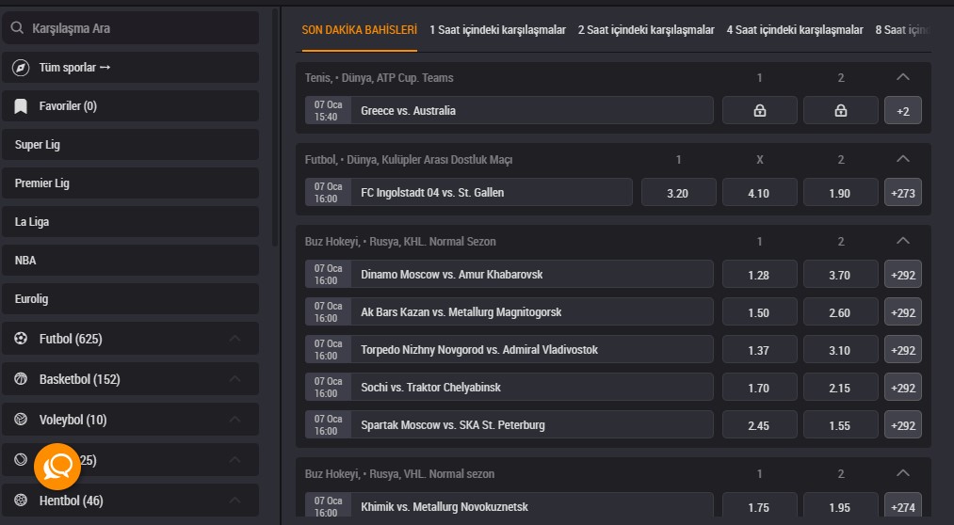954x525 pixels.
Task: Click the bookmark icon next to Favoriler
Action: coord(21,106)
